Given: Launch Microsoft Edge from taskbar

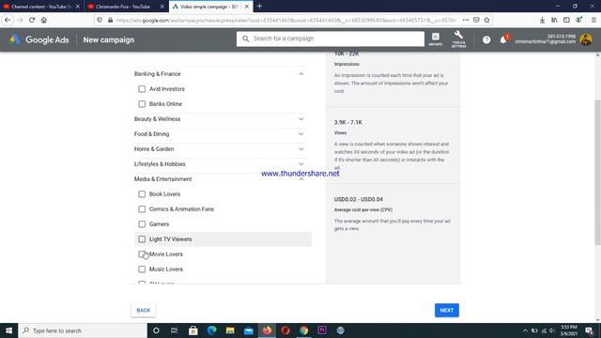Looking at the screenshot, I should pyautogui.click(x=211, y=330).
